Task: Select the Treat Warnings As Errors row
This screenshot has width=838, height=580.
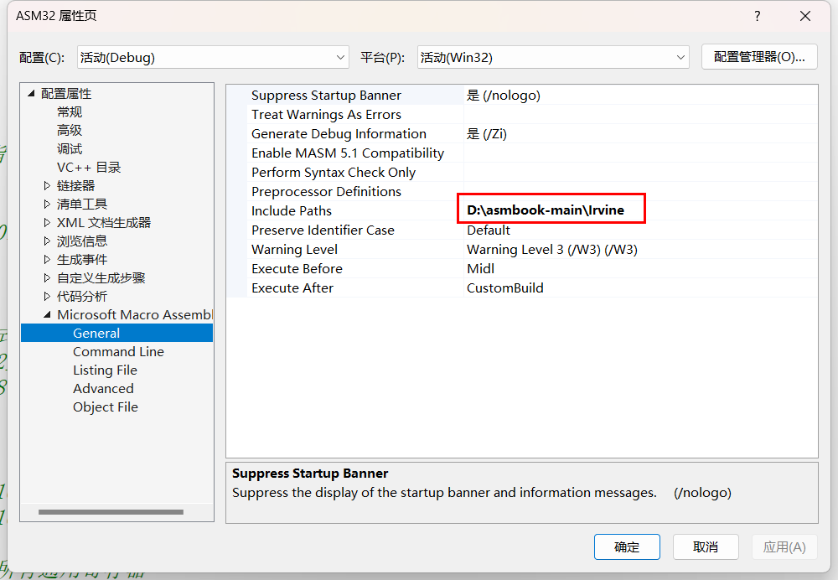Action: click(326, 115)
